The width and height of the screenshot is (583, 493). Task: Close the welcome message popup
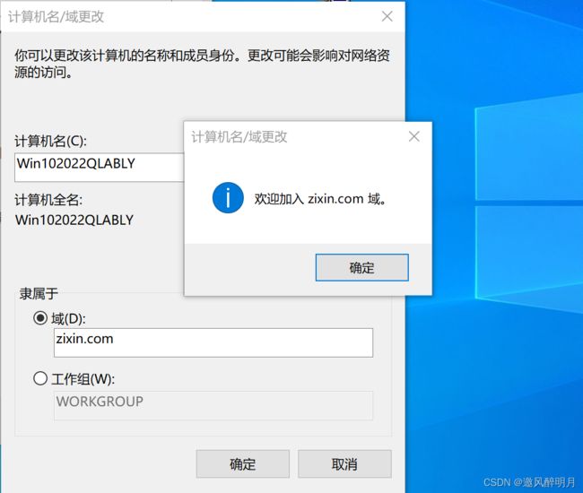coord(413,136)
